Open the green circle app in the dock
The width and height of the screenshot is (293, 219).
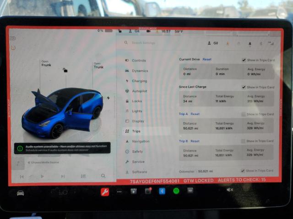click(x=176, y=191)
